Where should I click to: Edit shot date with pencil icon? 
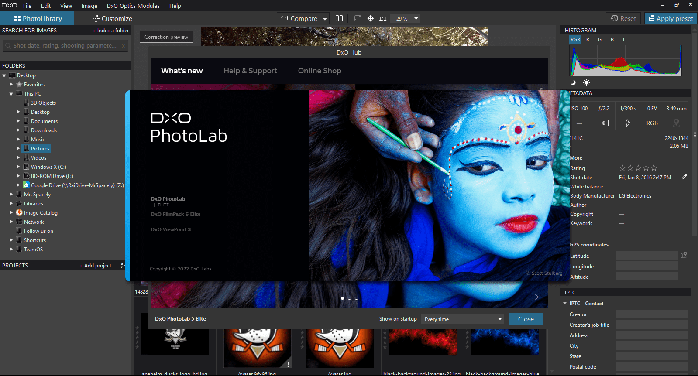684,177
